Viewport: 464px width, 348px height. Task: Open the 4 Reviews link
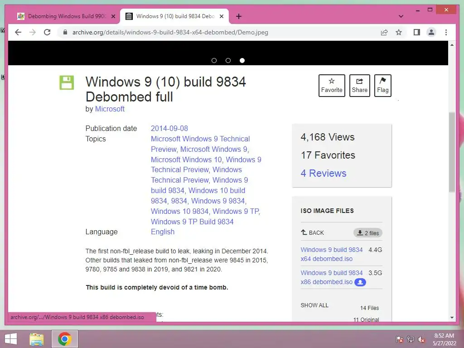[324, 173]
